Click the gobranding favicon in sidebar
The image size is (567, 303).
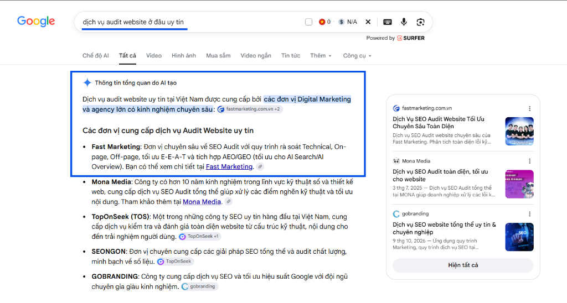396,214
